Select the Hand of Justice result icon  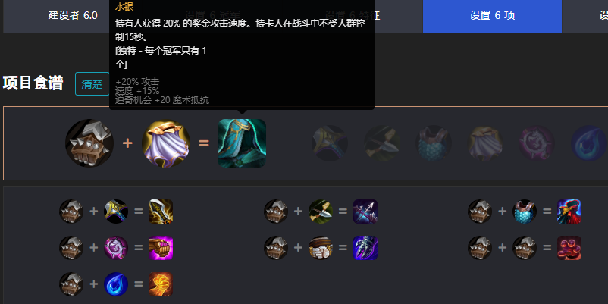(161, 284)
